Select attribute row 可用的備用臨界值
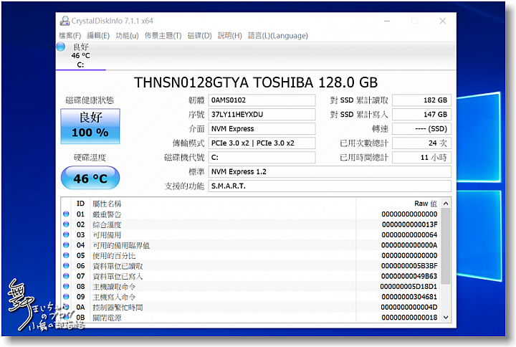 pos(250,245)
